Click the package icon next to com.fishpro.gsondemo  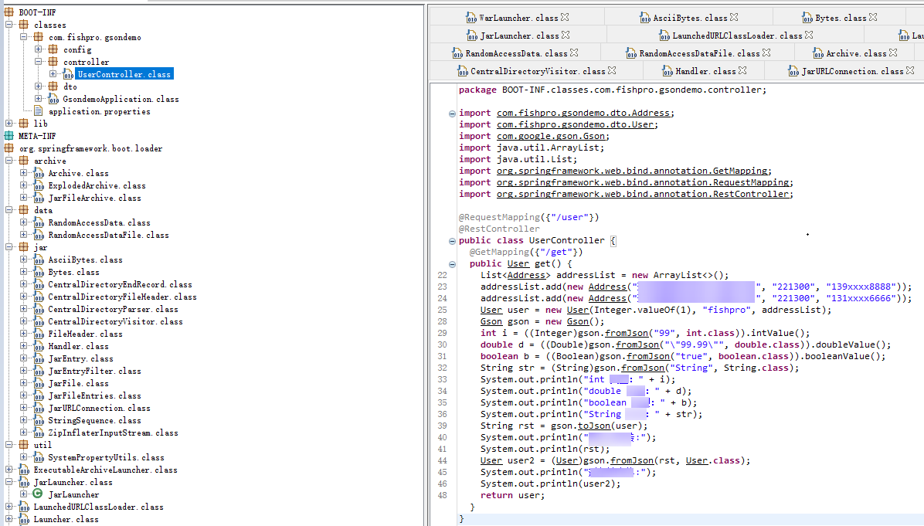(39, 37)
